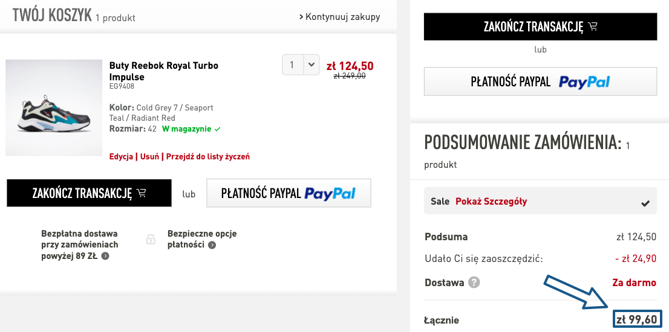
Task: Remove product with Usuń link
Action: click(x=149, y=156)
